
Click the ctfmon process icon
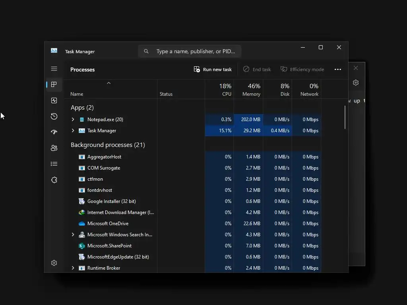(82, 179)
